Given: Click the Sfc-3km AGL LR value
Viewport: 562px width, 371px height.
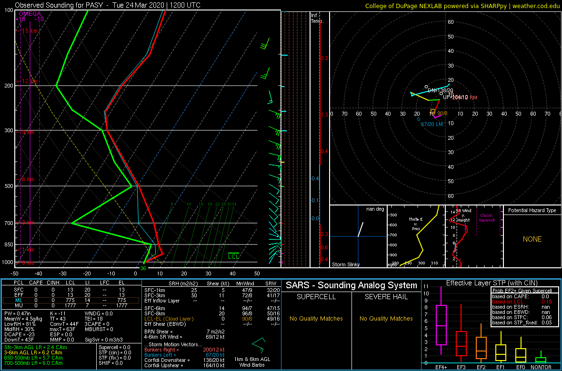Looking at the screenshot, I should (36, 347).
